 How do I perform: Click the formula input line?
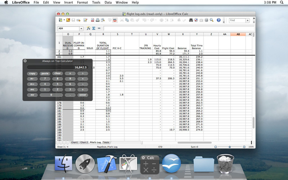[x=179, y=28]
